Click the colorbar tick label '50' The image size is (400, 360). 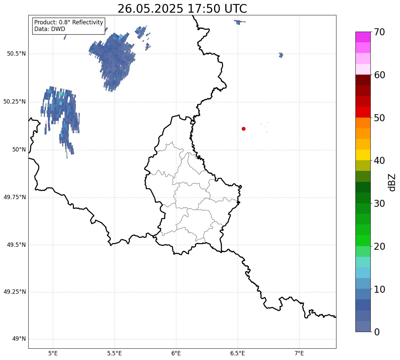(x=379, y=118)
